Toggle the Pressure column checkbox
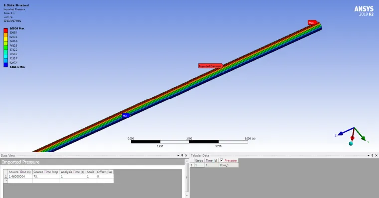The image size is (379, 198). [x=221, y=160]
